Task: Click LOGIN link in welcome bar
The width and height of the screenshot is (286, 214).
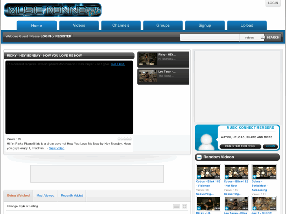Action: [46, 37]
